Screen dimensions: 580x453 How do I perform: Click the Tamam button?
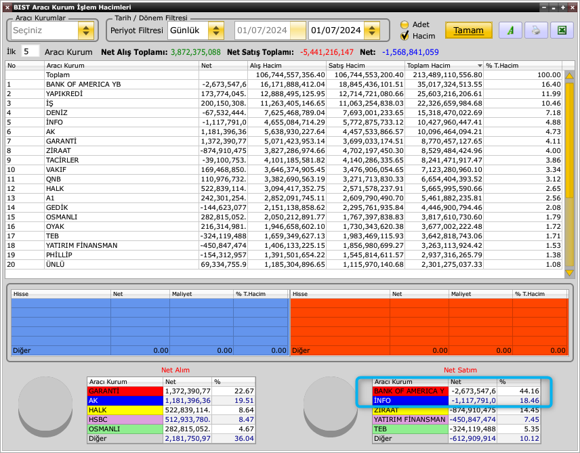point(469,30)
